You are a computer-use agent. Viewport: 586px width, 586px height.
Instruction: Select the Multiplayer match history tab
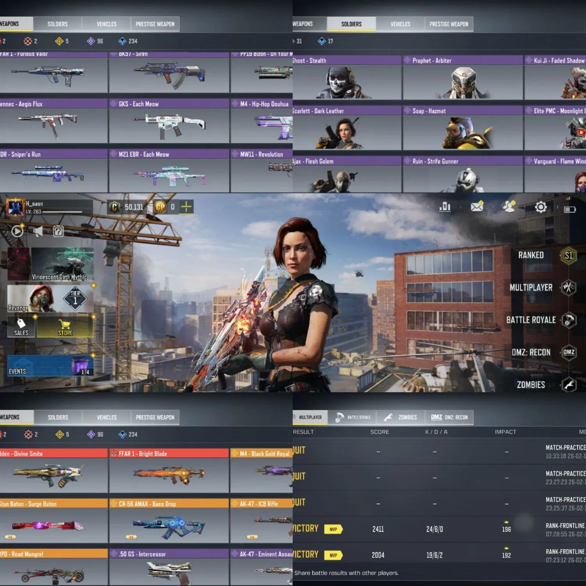pos(310,417)
